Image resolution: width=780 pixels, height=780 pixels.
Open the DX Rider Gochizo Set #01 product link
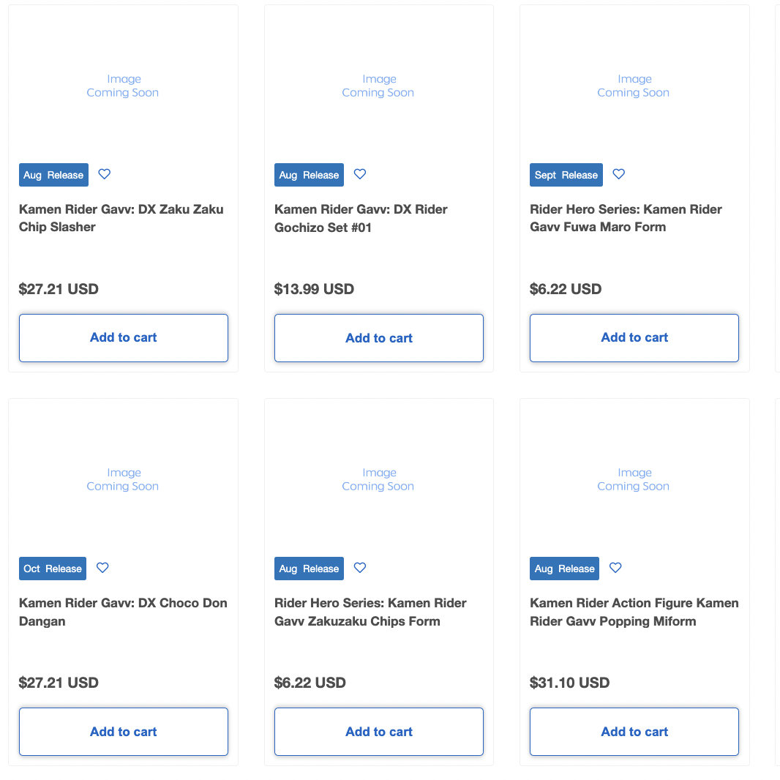[x=361, y=218]
